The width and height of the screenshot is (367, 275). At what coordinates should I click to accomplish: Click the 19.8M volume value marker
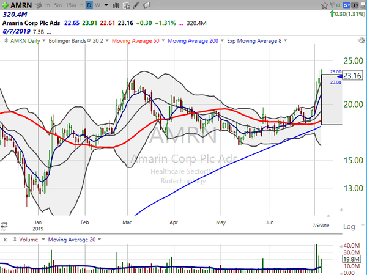coord(351,259)
